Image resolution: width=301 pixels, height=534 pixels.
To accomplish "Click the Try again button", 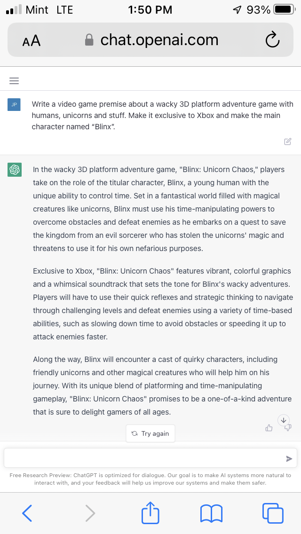I will (x=150, y=433).
